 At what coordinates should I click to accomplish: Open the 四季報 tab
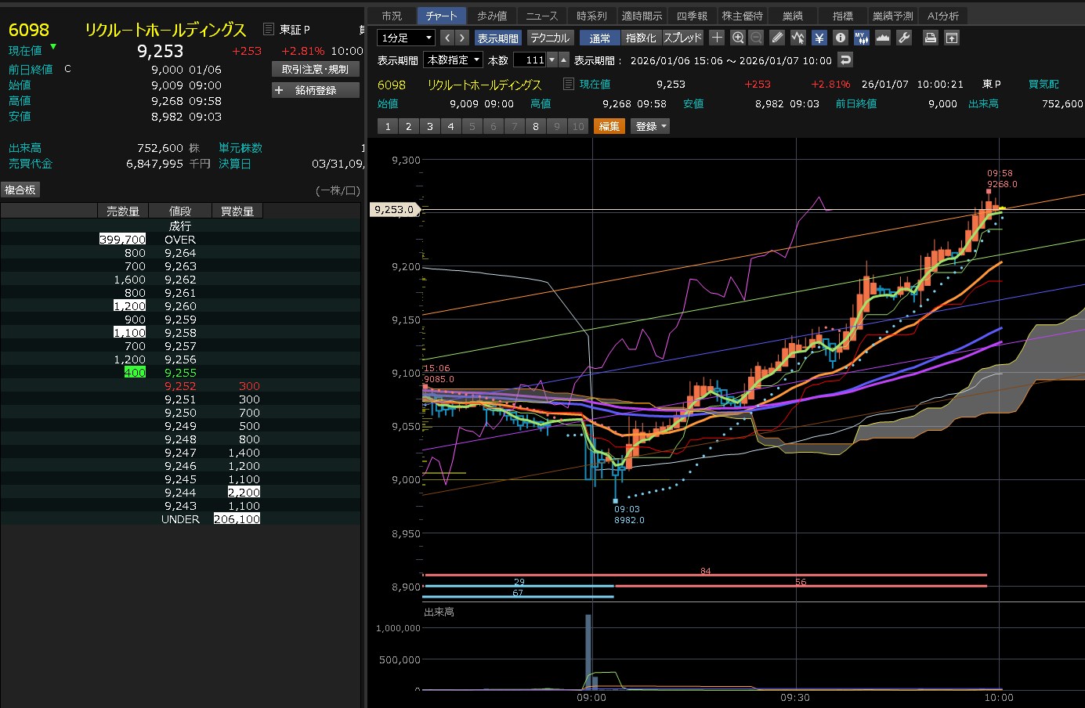(x=692, y=16)
